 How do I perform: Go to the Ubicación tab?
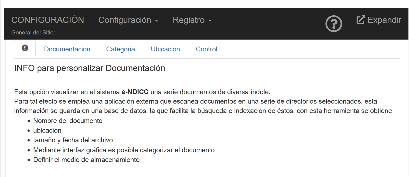pyautogui.click(x=165, y=49)
